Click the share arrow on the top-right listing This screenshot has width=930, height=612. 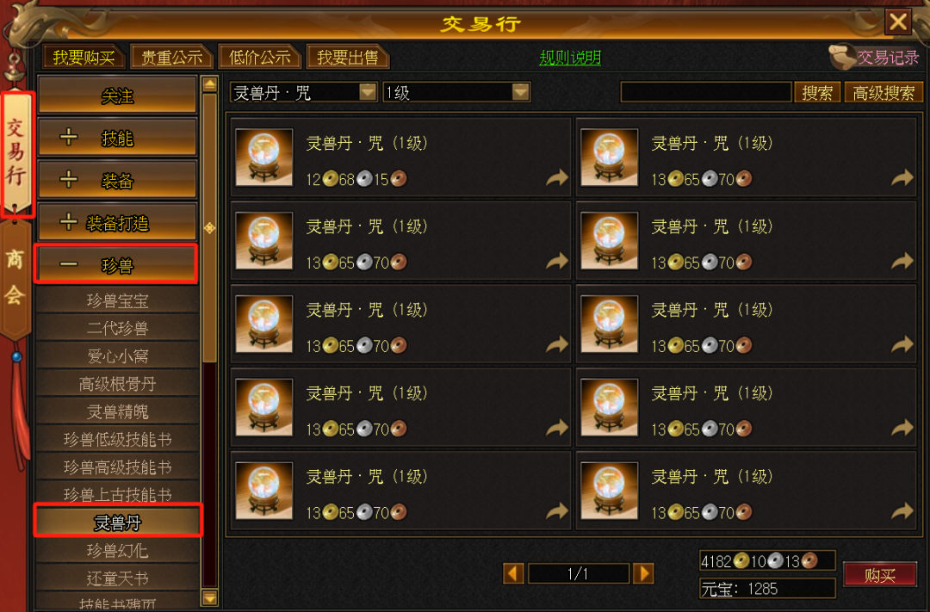coord(902,178)
